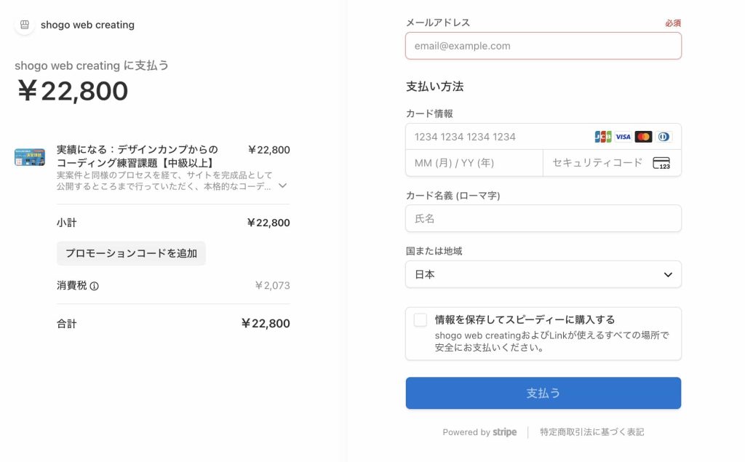
Task: Open the 特定商取引法に基づく表記 link
Action: (x=591, y=432)
